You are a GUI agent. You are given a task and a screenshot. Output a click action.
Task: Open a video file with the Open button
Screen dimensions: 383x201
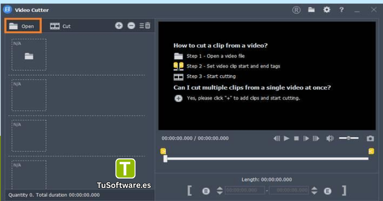[23, 26]
